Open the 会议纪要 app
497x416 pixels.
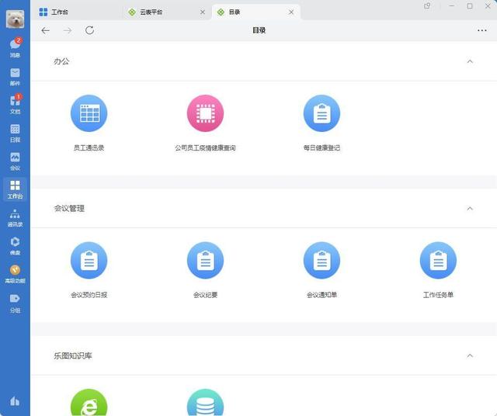(205, 260)
